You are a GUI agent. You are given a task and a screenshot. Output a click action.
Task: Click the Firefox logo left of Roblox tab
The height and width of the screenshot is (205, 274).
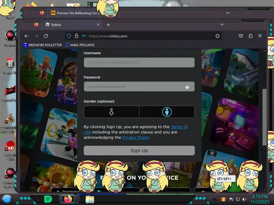click(x=36, y=24)
